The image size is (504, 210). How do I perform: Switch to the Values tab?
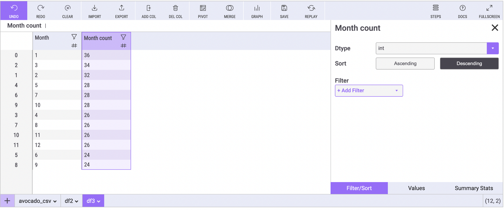pyautogui.click(x=416, y=188)
